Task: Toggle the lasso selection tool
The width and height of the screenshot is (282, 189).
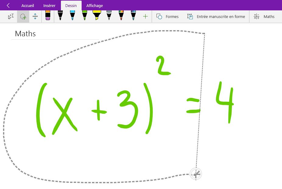Action: click(x=23, y=16)
